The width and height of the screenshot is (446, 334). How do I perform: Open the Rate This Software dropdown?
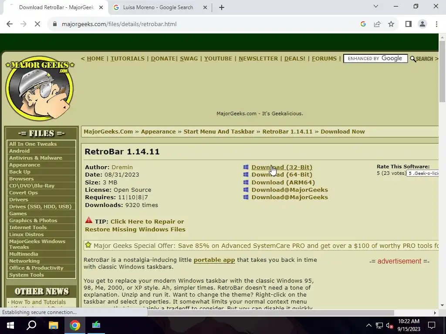coord(422,173)
